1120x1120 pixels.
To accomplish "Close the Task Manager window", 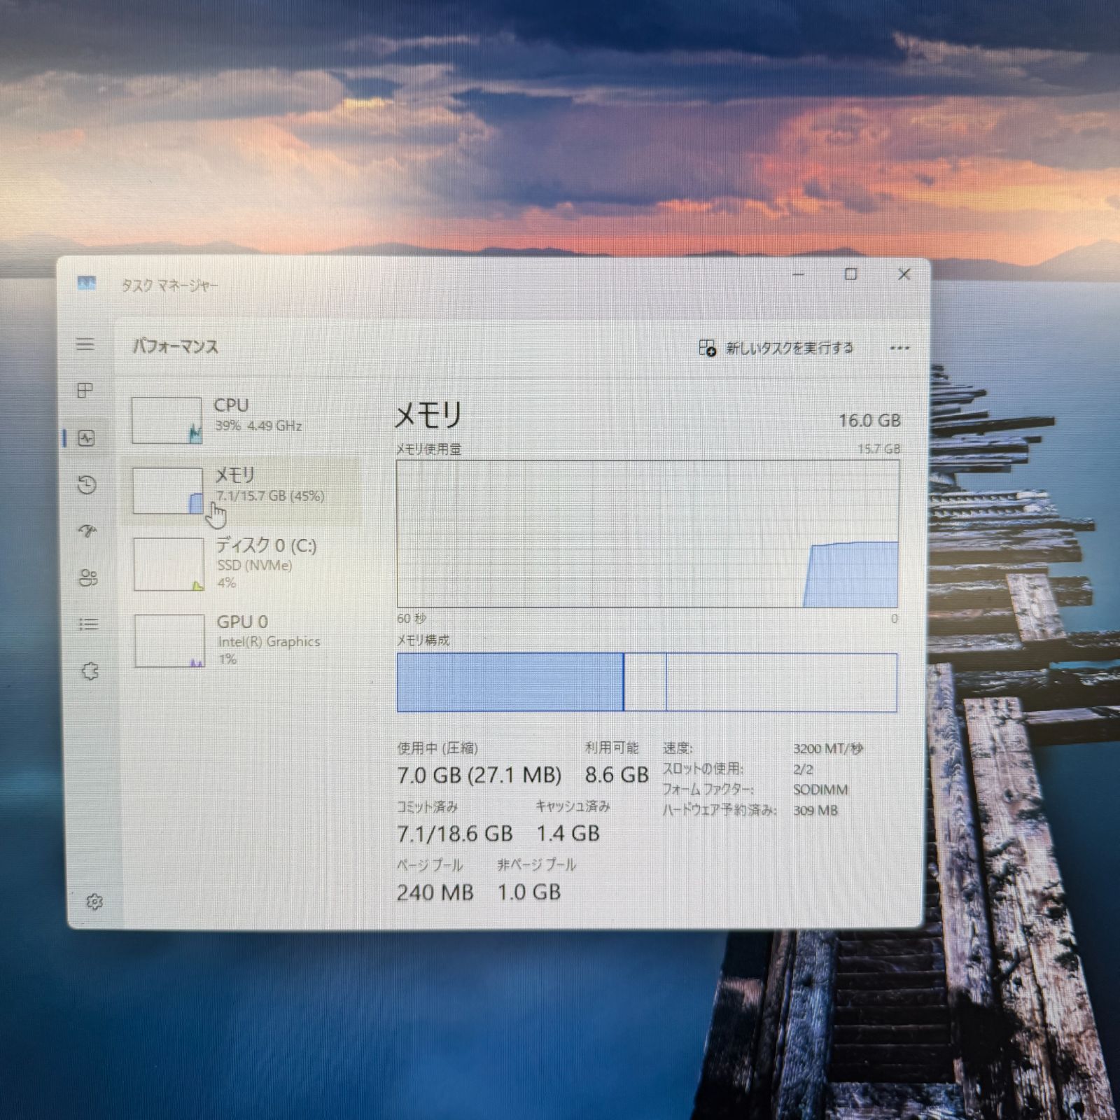I will pyautogui.click(x=904, y=274).
